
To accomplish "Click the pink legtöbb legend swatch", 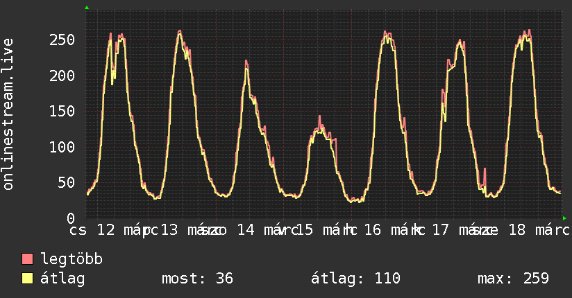I will 27,258.
